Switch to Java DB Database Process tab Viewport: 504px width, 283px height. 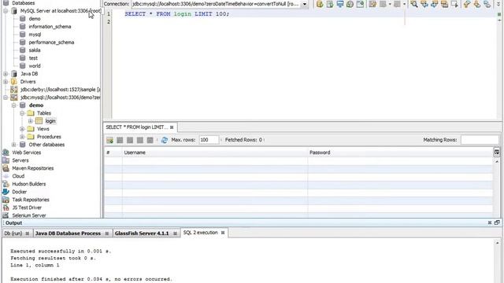pos(68,233)
